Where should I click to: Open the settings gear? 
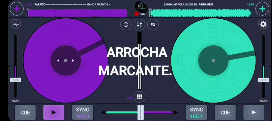coord(263,24)
